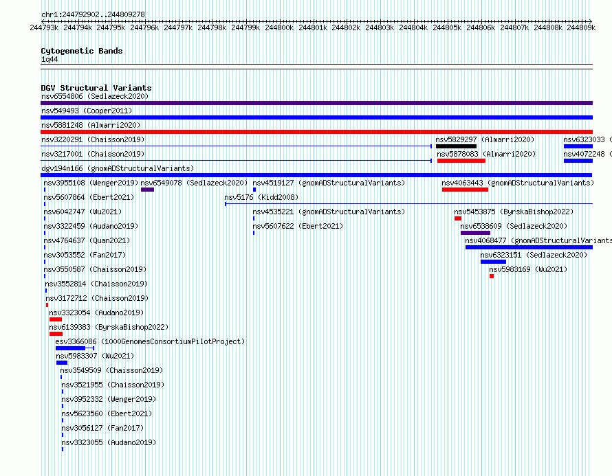
Task: Open dgv194n166 (gnomADStructuralVariants) entry
Action: (118, 168)
